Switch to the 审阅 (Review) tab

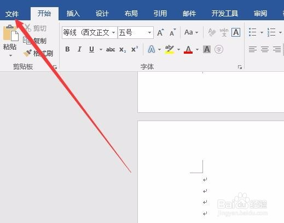pyautogui.click(x=260, y=14)
